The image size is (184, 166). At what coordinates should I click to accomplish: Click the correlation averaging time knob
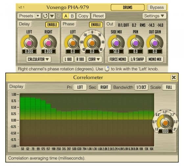pyautogui.click(x=165, y=123)
